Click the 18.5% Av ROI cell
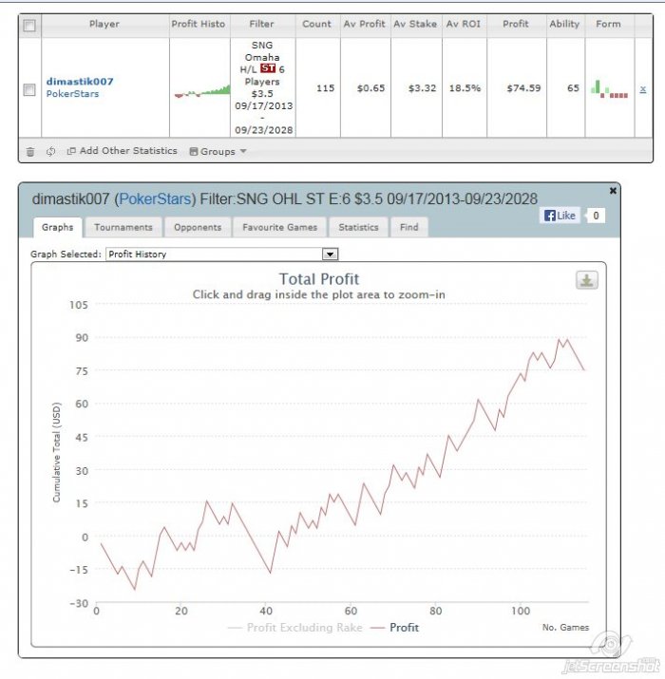 [465, 88]
